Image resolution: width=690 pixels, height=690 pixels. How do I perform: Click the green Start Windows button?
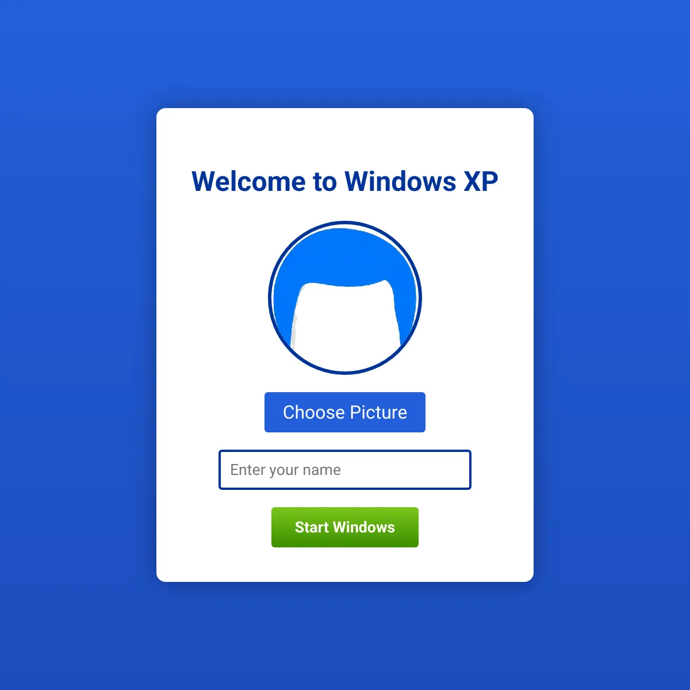click(x=344, y=527)
